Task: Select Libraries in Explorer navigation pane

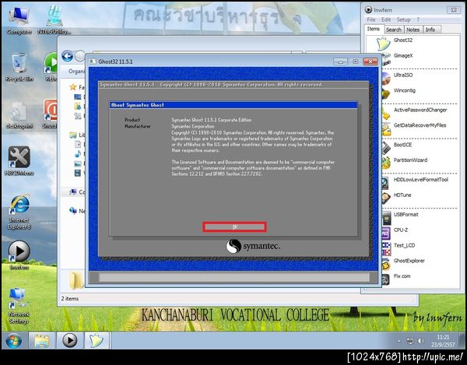Action: pyautogui.click(x=77, y=135)
